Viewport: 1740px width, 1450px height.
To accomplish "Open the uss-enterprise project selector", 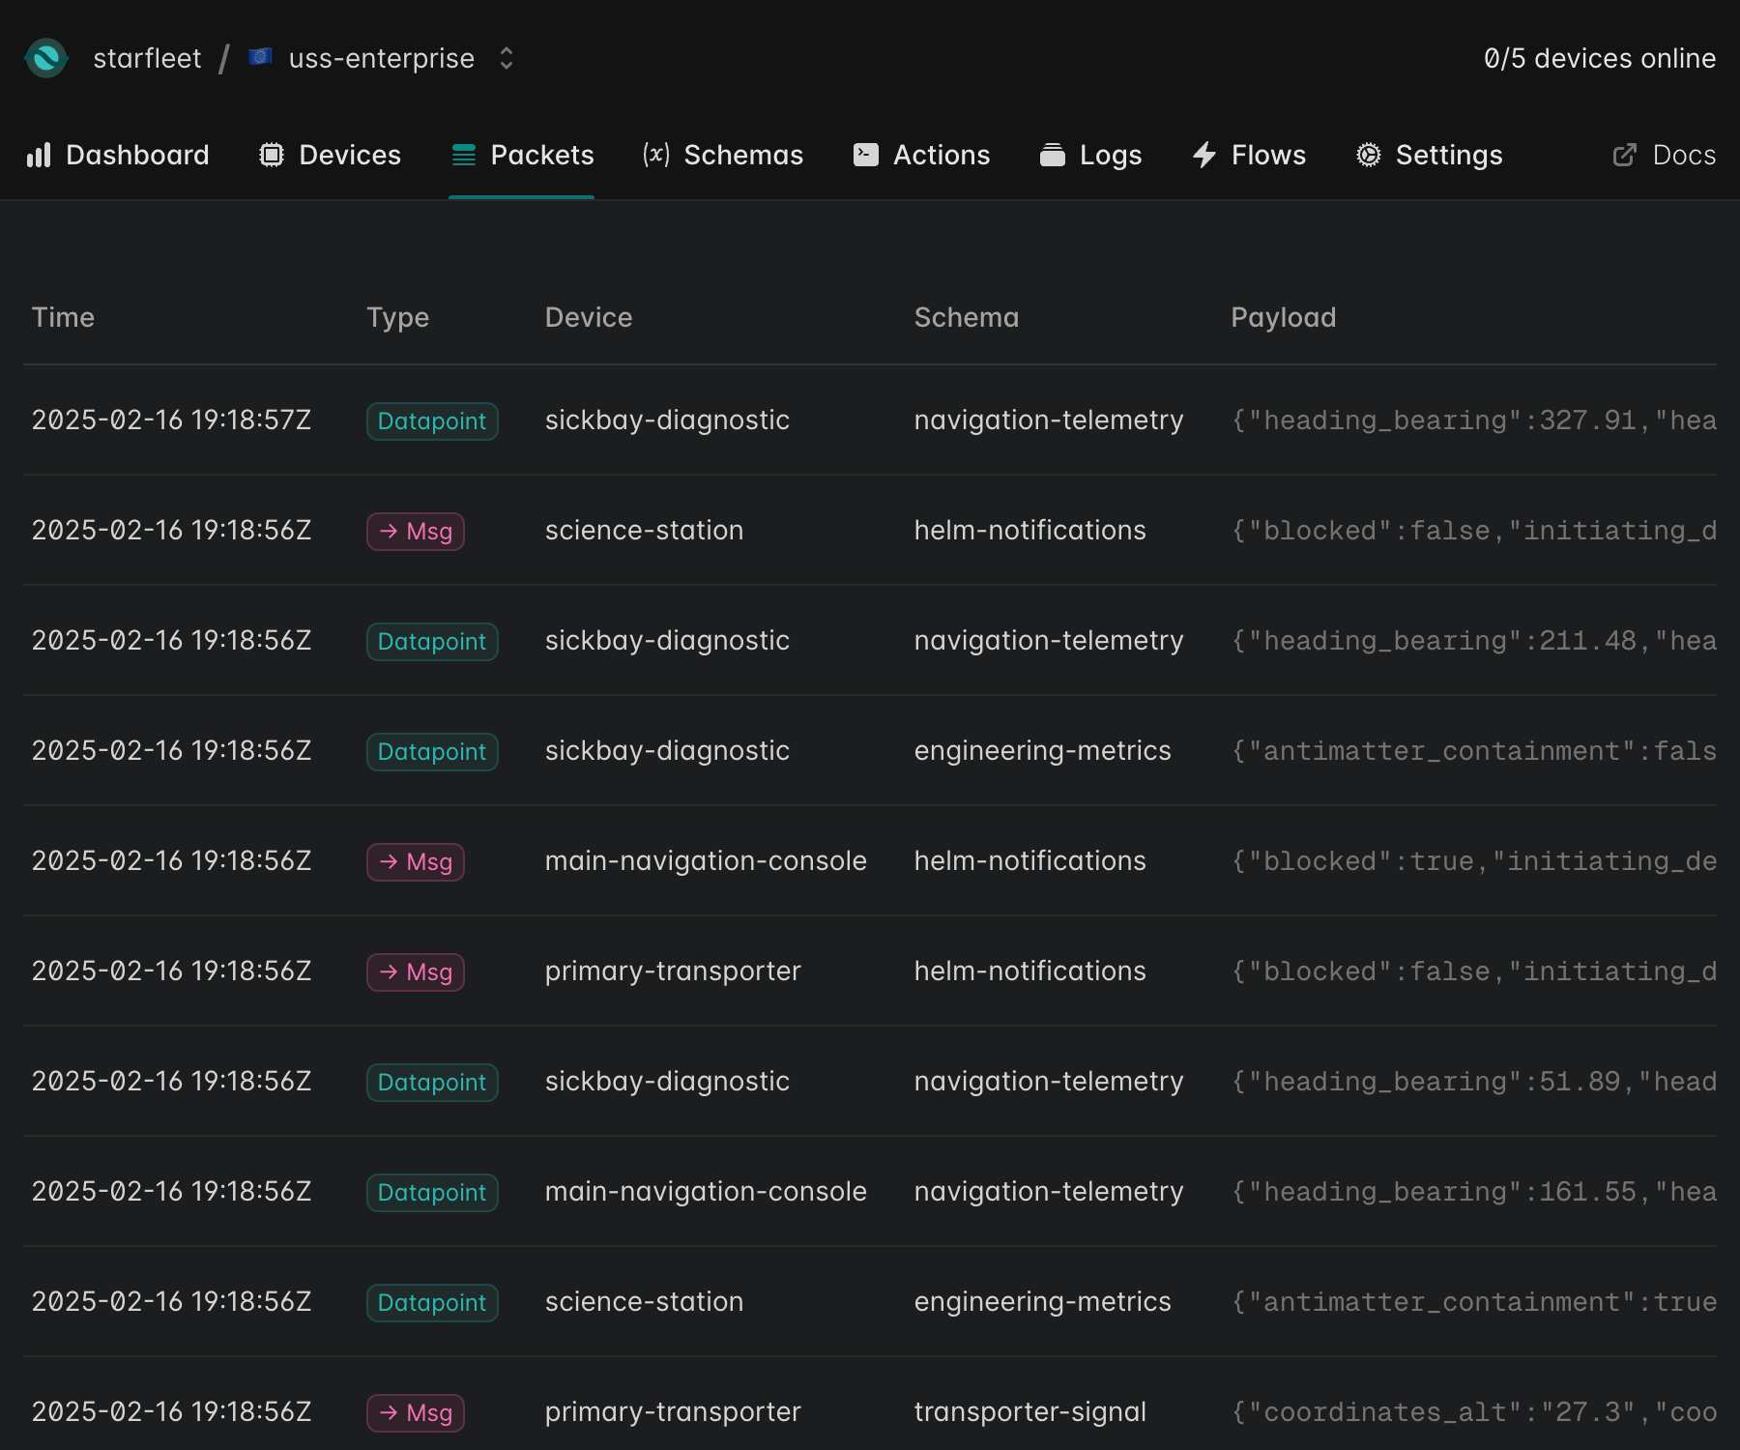I will pyautogui.click(x=381, y=58).
